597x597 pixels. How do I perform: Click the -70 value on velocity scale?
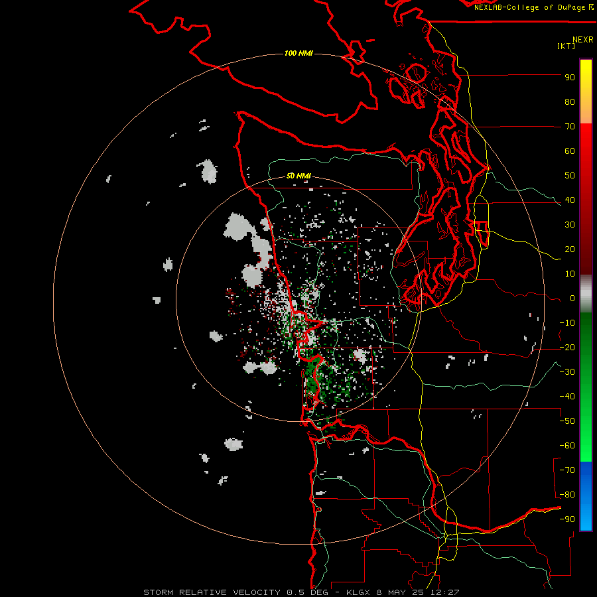567,470
